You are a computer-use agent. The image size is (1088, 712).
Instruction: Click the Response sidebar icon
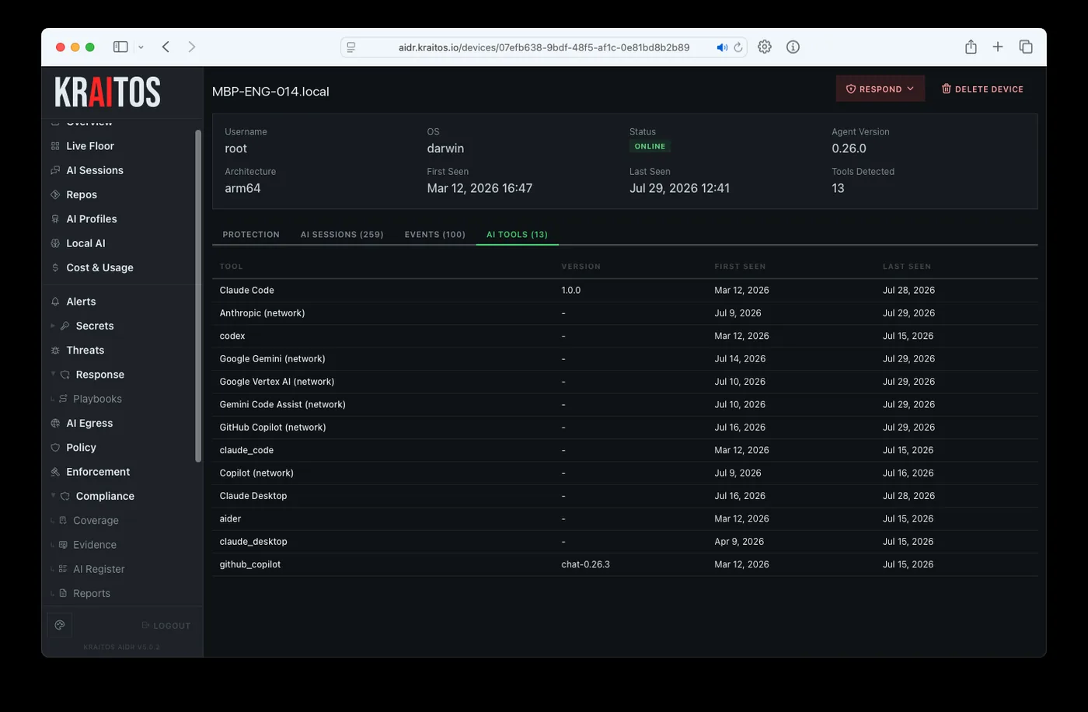tap(65, 375)
